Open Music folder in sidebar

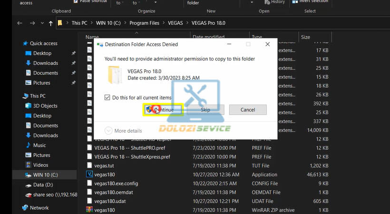tap(39, 146)
